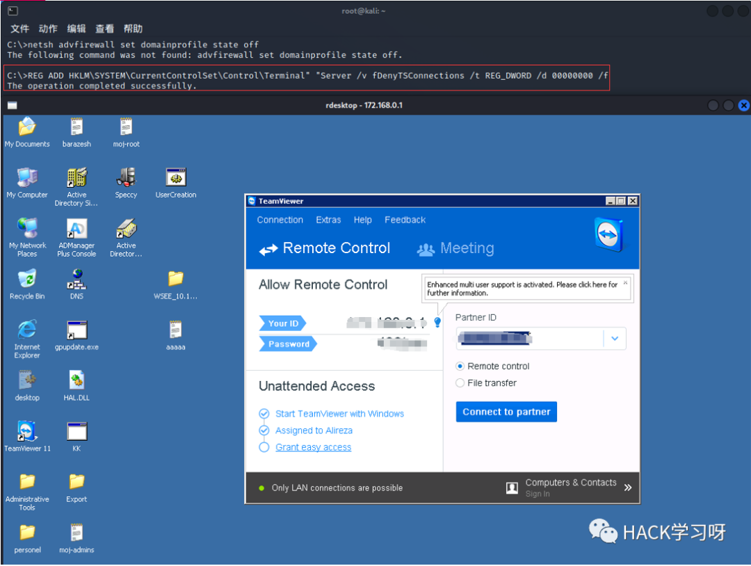Open aaaaa text file icon
Screen dimensions: 751x566
[176, 330]
